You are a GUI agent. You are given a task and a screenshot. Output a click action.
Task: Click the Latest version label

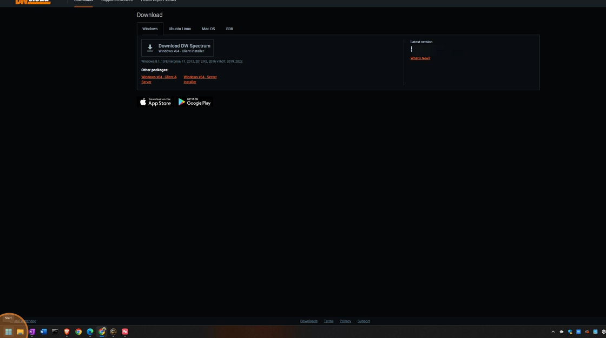(x=421, y=42)
